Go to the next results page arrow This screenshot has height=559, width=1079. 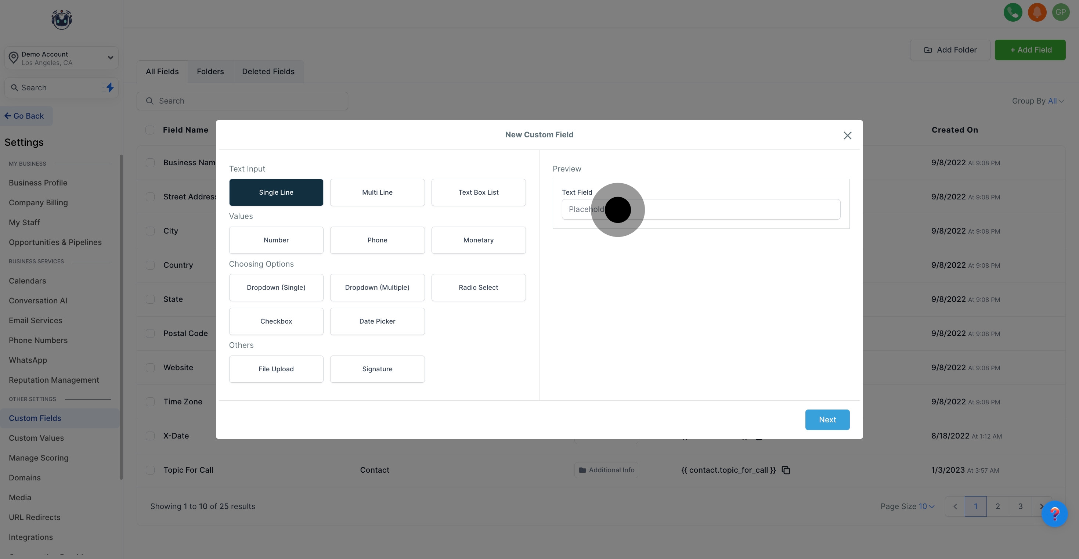pos(1040,506)
